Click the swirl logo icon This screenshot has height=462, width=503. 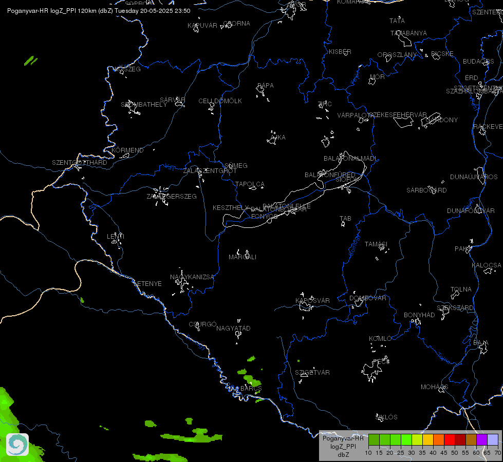[x=17, y=445]
